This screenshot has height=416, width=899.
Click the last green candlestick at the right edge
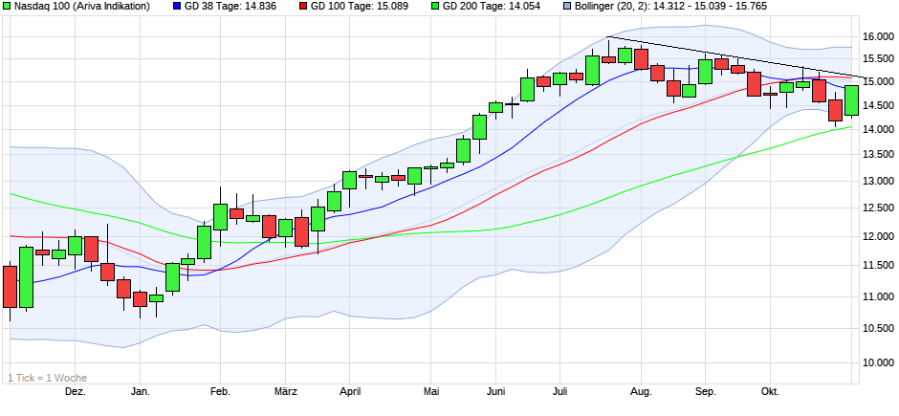851,100
